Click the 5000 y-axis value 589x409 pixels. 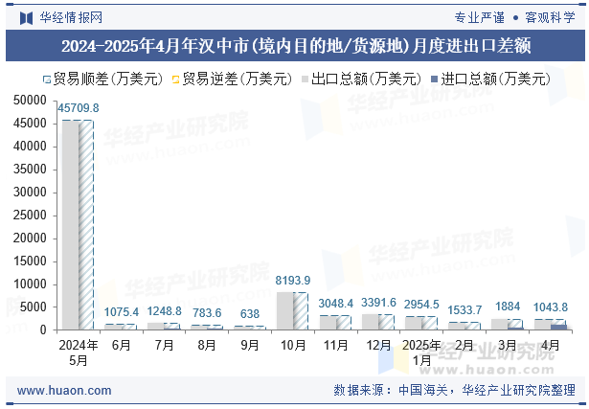33,307
